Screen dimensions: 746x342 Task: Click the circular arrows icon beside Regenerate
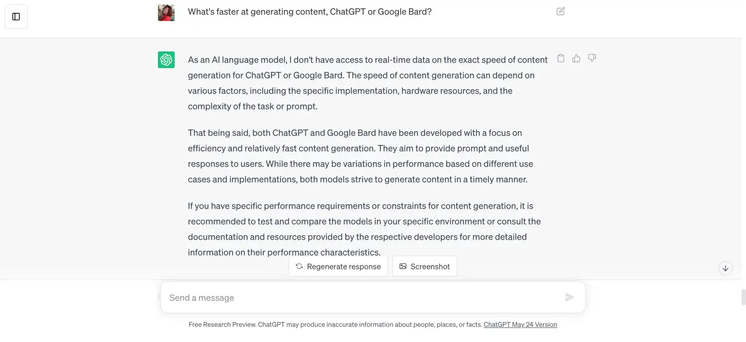[x=299, y=266]
